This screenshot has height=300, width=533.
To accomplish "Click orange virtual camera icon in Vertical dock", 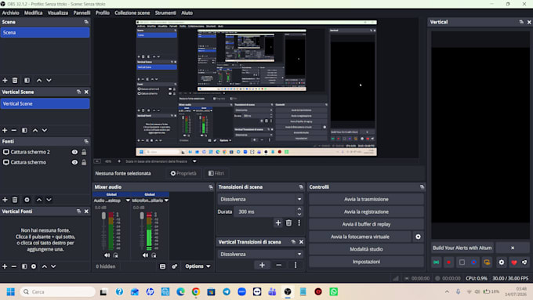I will (x=487, y=262).
